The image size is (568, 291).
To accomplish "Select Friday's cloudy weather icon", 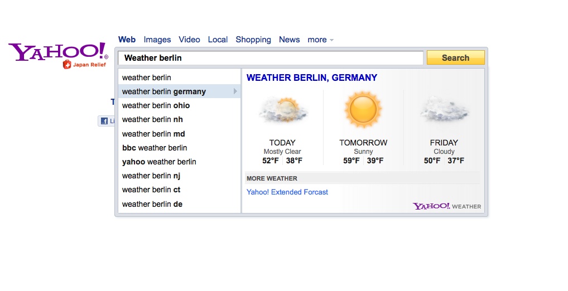I will coord(445,109).
